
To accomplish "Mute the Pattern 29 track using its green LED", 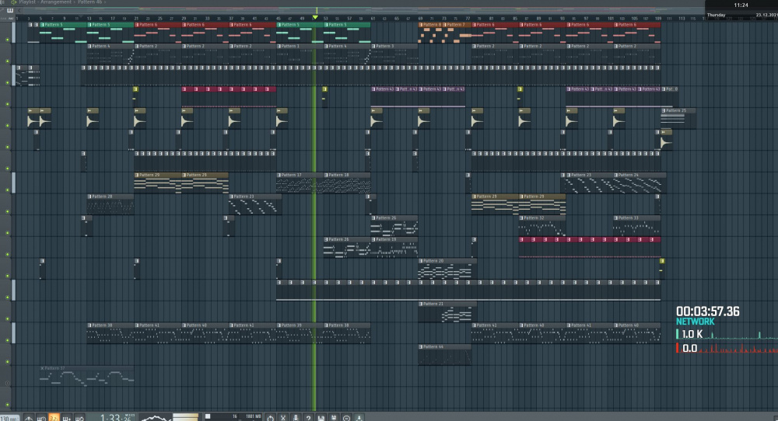I will pos(8,188).
